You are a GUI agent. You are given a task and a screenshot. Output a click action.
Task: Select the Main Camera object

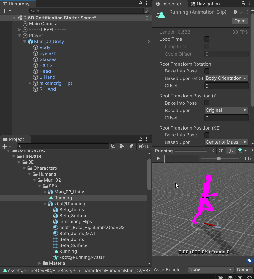43,24
